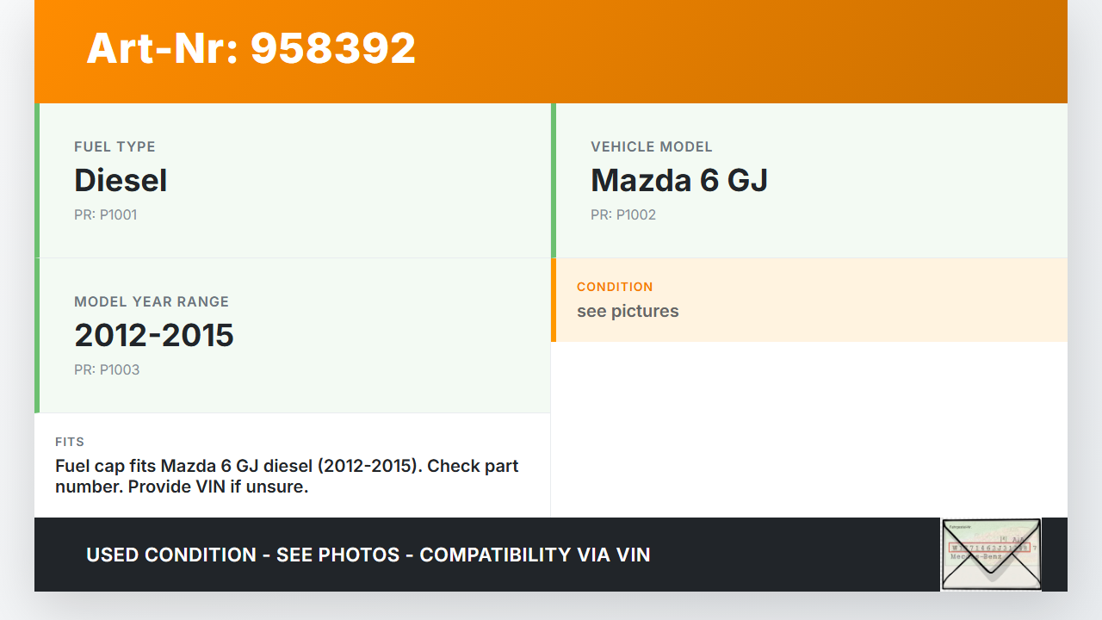The height and width of the screenshot is (620, 1102).
Task: Click the 'see pictures' condition text
Action: [628, 311]
